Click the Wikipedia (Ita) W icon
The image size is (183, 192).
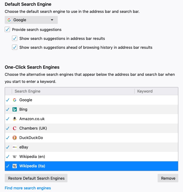[15, 166]
